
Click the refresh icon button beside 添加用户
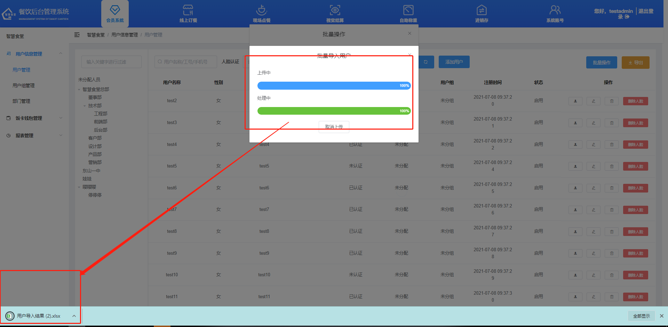click(x=426, y=62)
